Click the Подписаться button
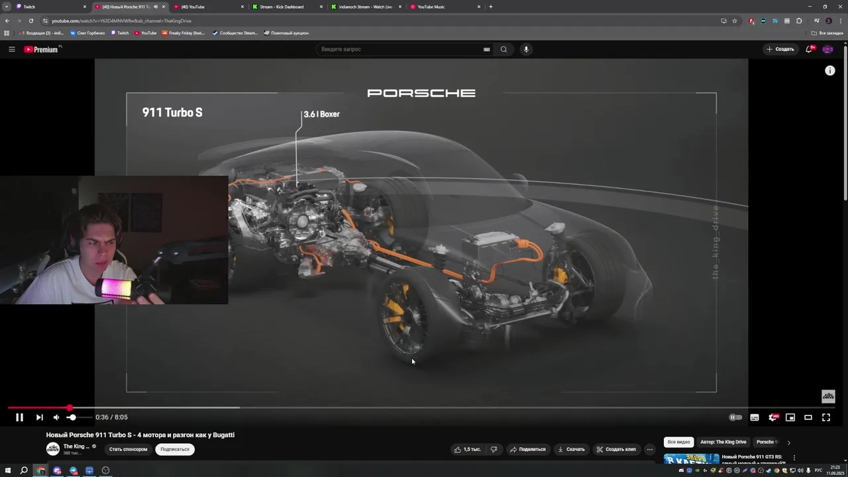 (x=175, y=449)
